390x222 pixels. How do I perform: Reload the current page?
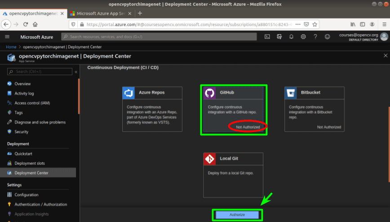26,24
